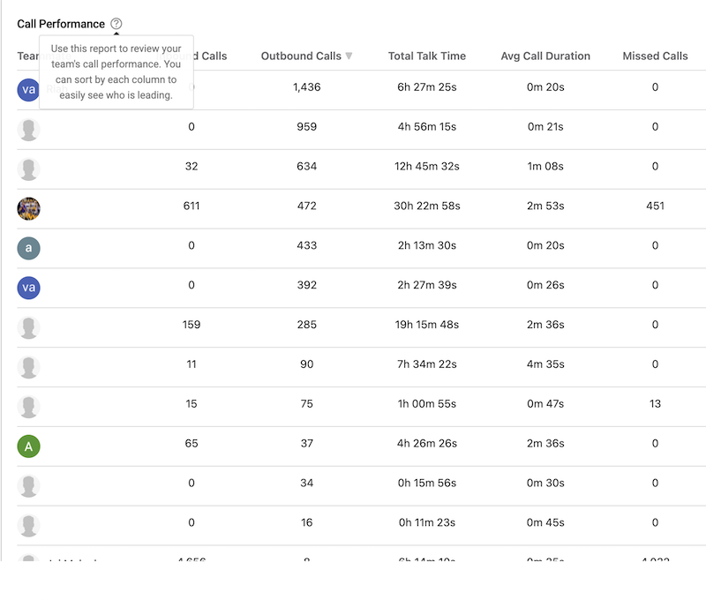
Task: Click the green 'A' avatar with 37 outbound calls
Action: click(29, 446)
